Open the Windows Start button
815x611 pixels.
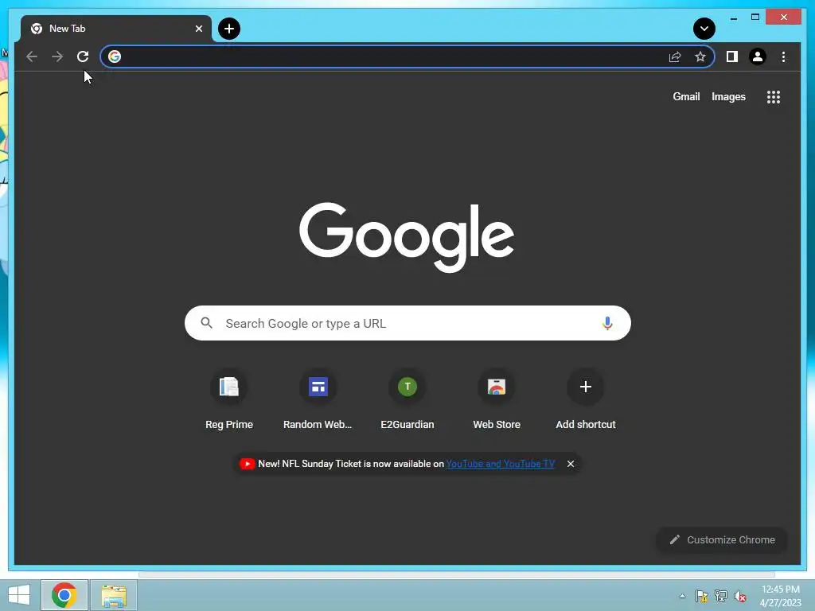[19, 595]
